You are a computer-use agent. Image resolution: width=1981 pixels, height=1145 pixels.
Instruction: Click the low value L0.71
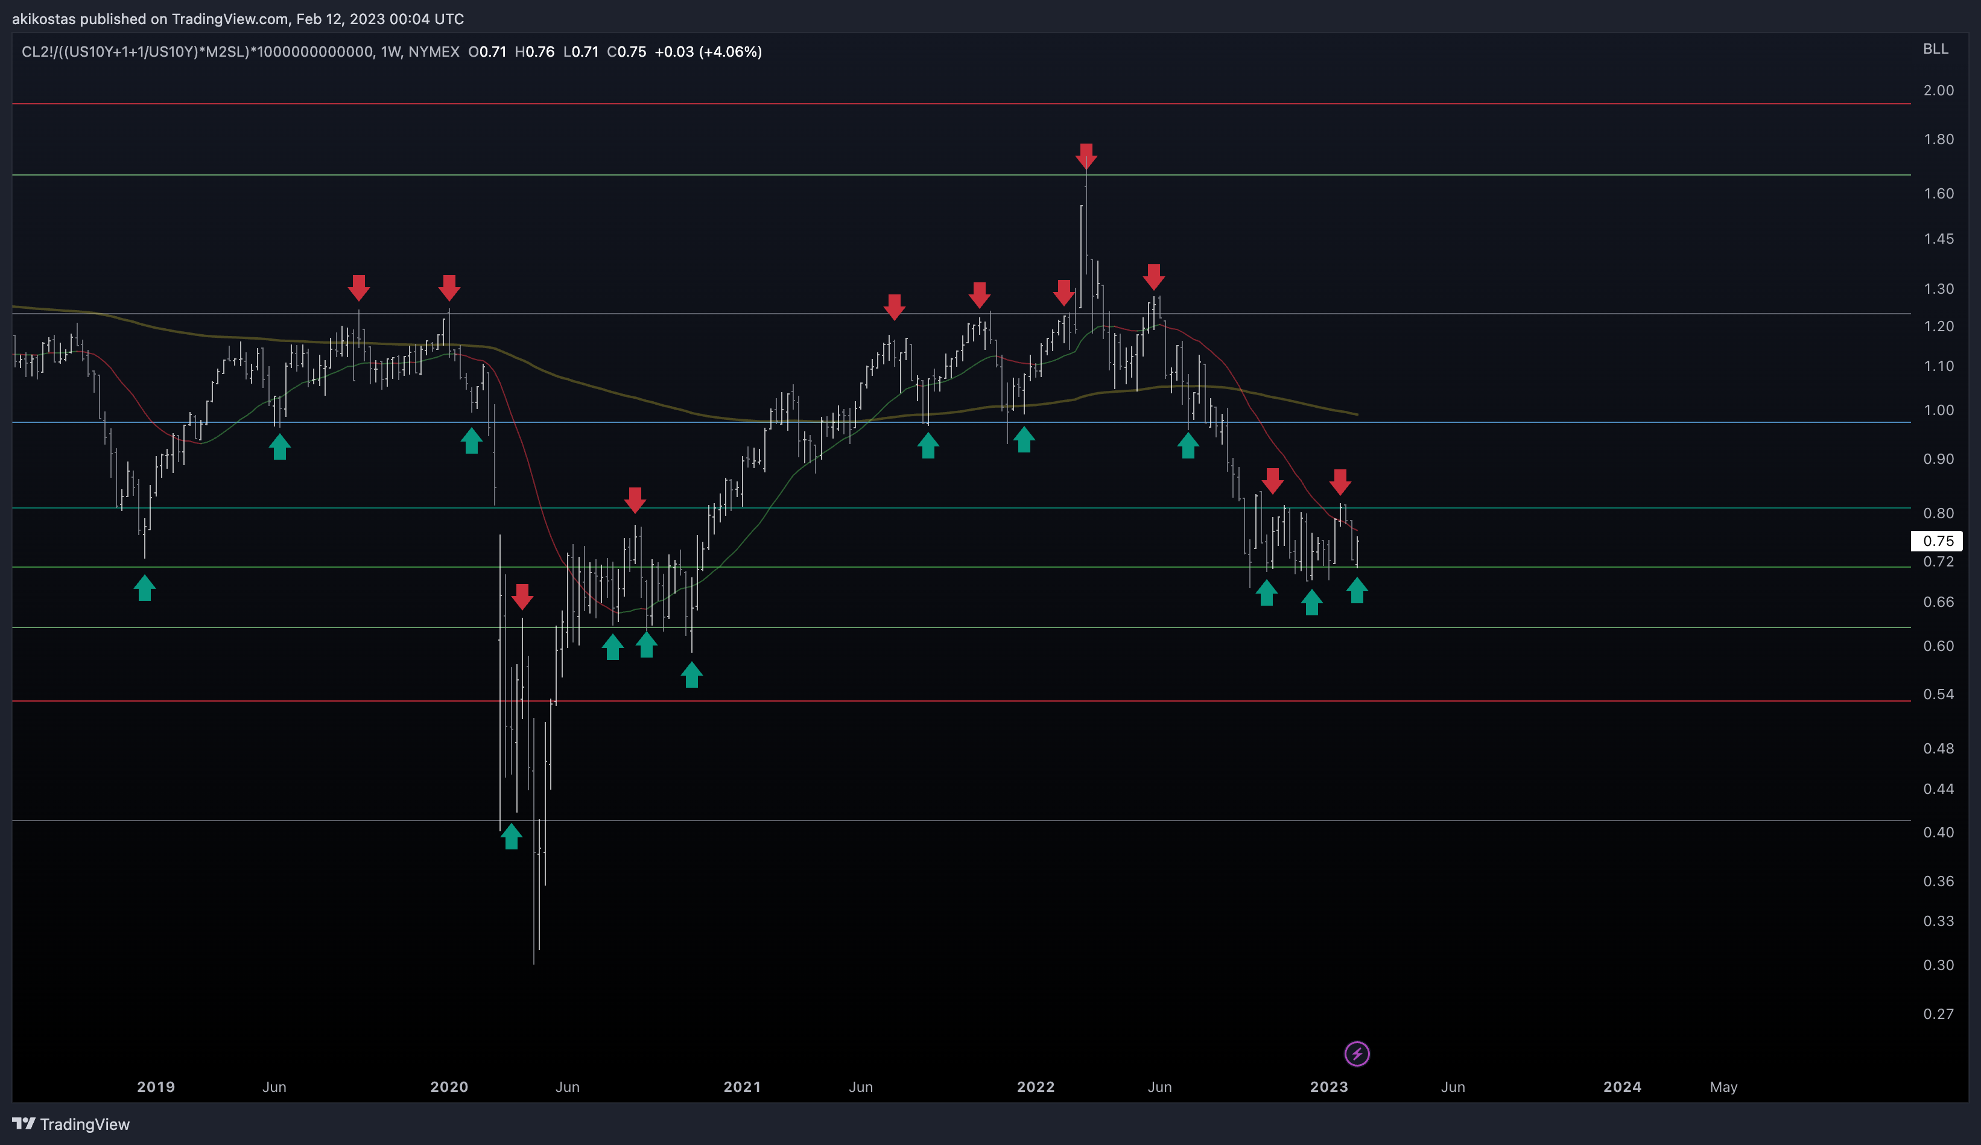coord(581,52)
